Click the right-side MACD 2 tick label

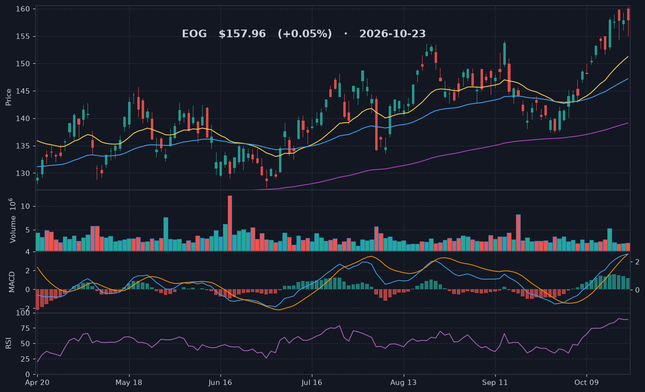tap(636, 262)
